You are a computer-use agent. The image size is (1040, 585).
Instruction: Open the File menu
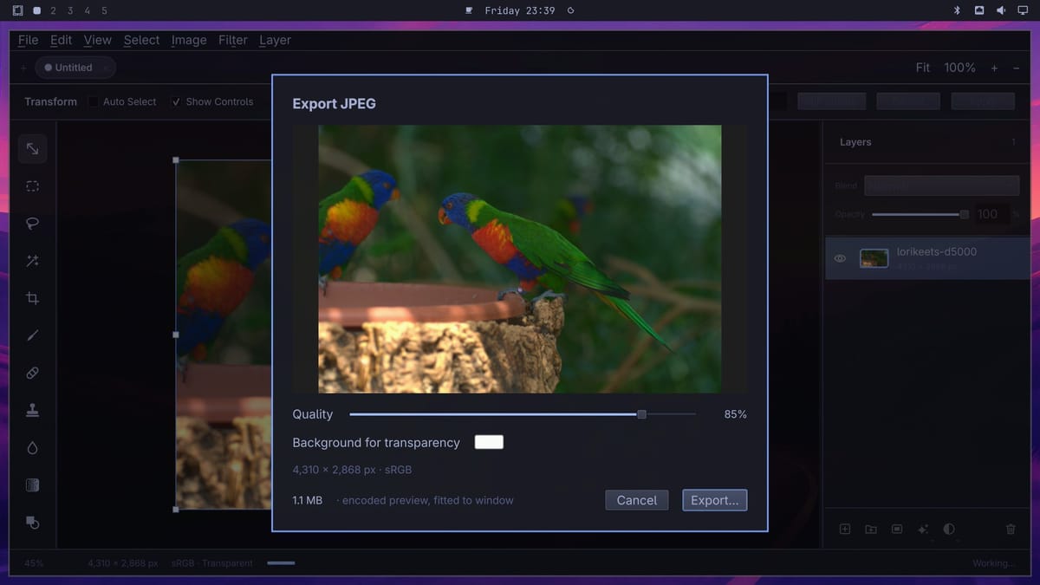pos(28,40)
